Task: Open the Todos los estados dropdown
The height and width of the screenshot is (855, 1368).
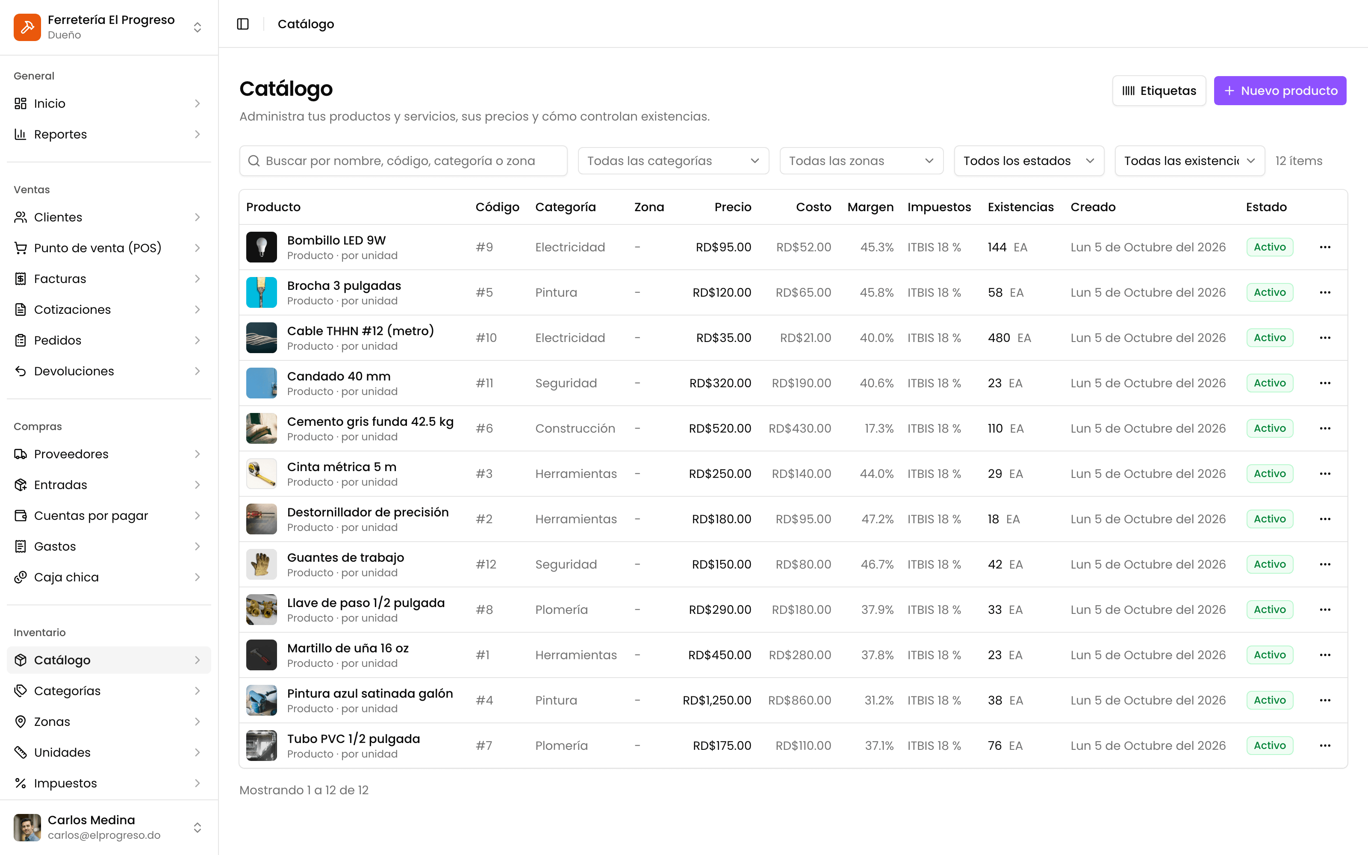Action: pos(1029,161)
